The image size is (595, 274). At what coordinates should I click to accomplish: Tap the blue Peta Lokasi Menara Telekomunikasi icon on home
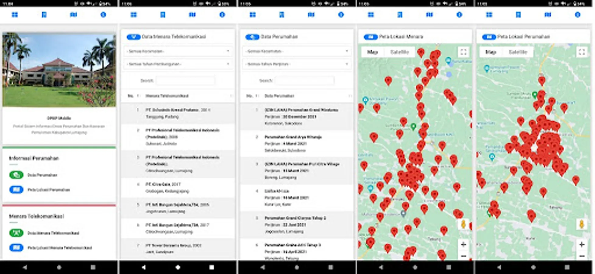pos(16,248)
